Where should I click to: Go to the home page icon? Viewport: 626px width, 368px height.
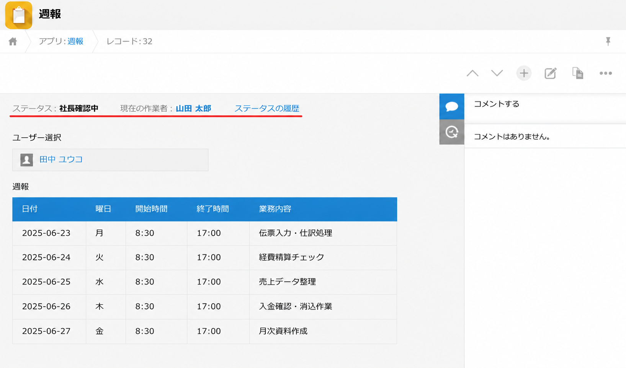click(13, 41)
